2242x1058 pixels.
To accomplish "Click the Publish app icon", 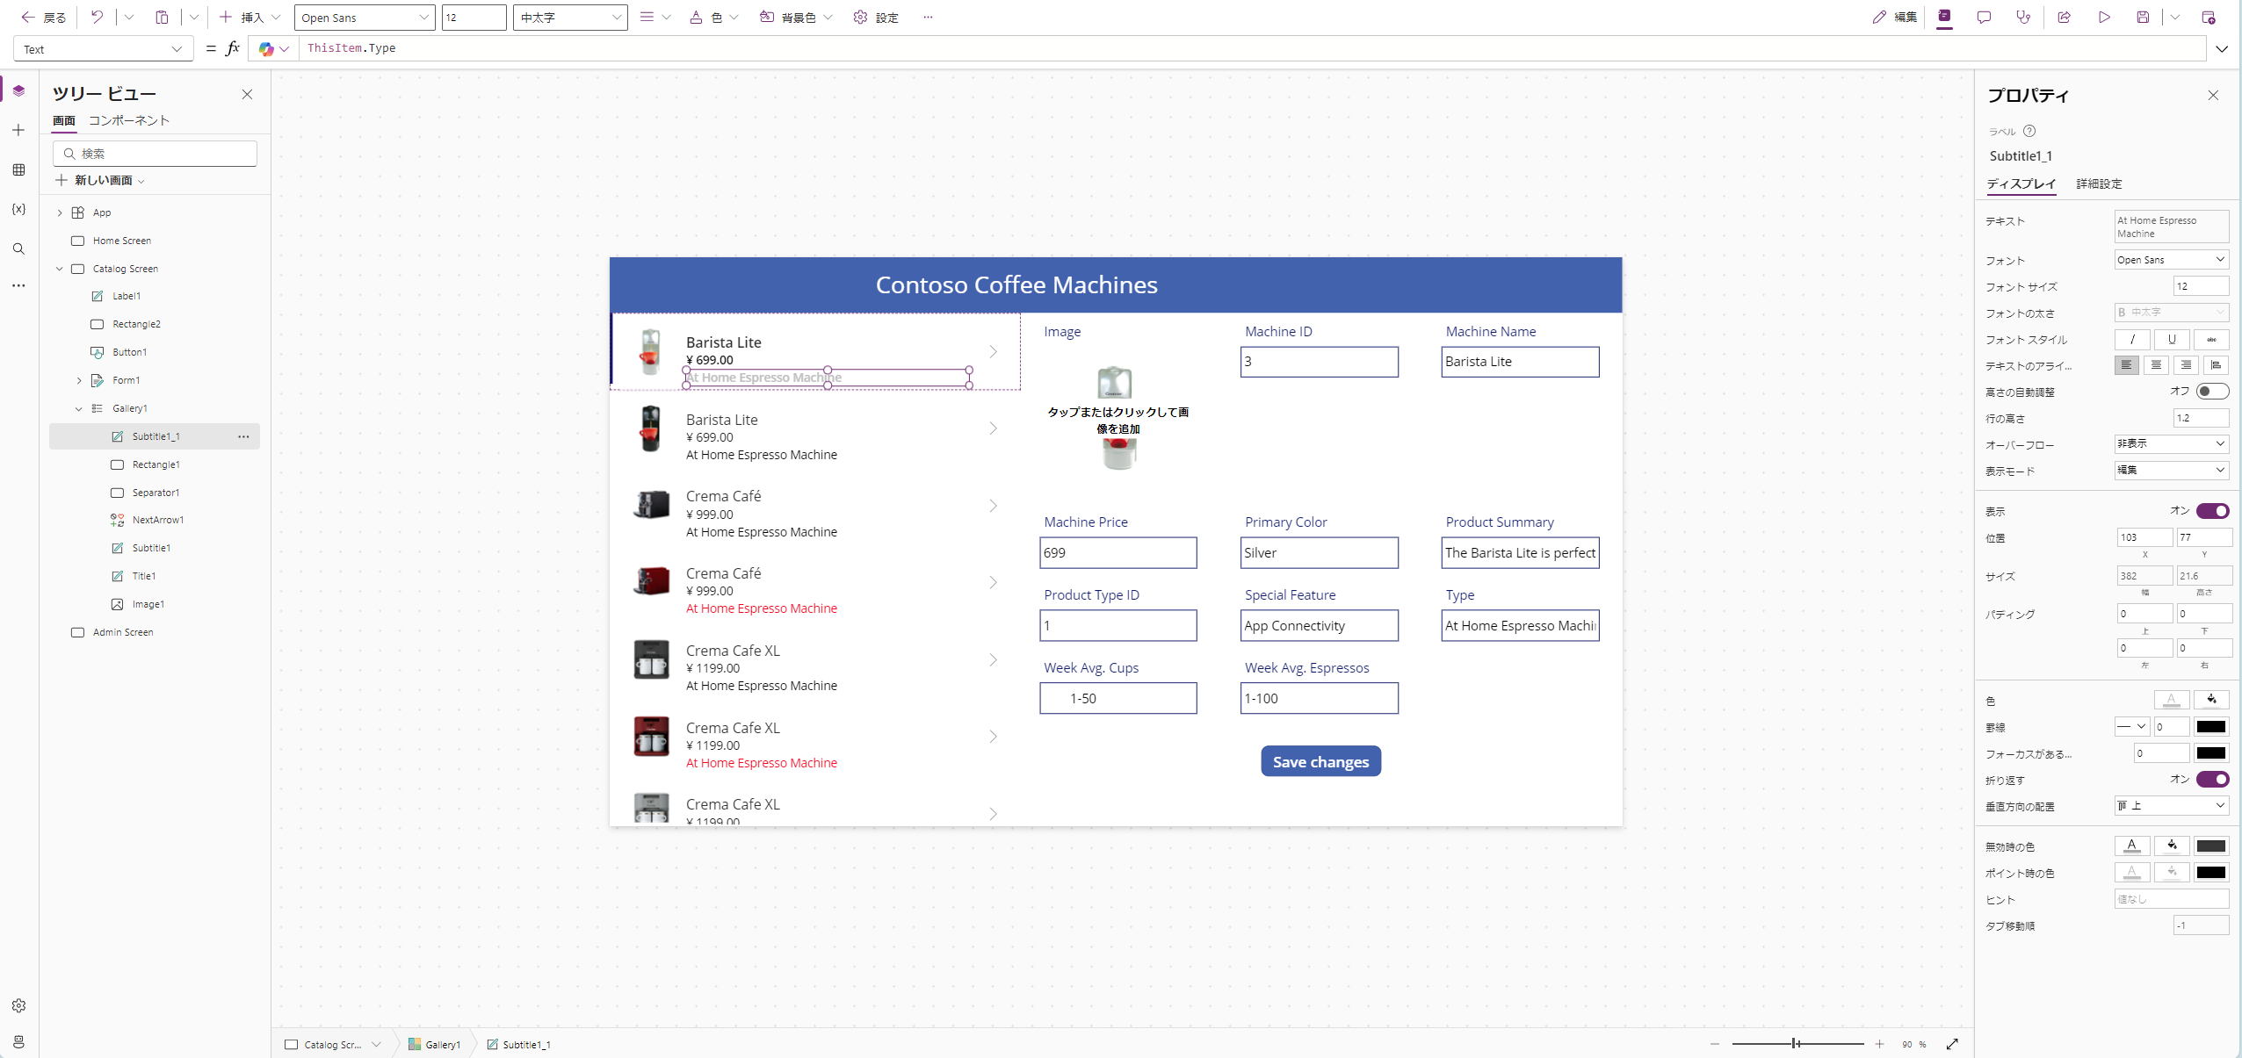I will pyautogui.click(x=2209, y=17).
